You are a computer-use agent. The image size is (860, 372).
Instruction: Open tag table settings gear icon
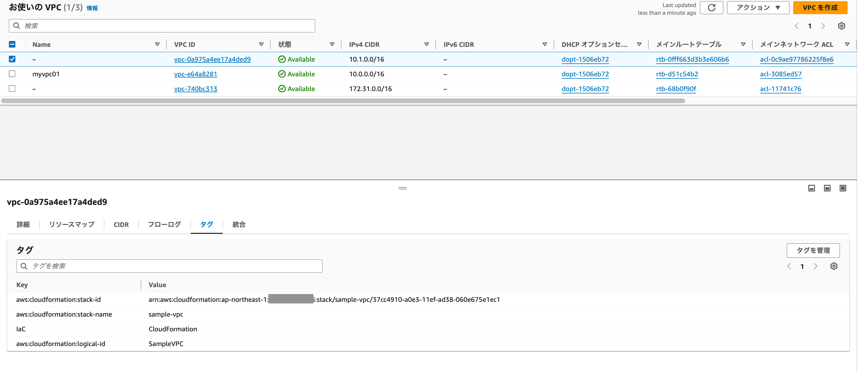pyautogui.click(x=834, y=266)
